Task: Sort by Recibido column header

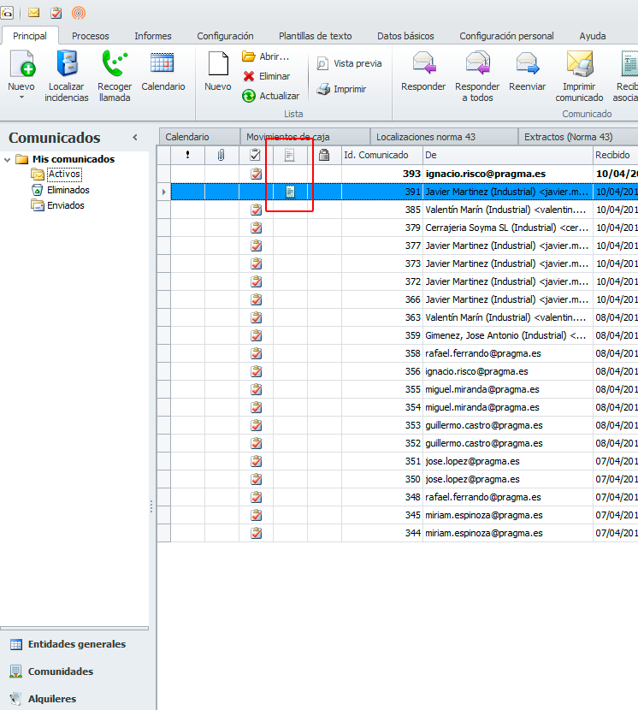Action: click(x=616, y=155)
